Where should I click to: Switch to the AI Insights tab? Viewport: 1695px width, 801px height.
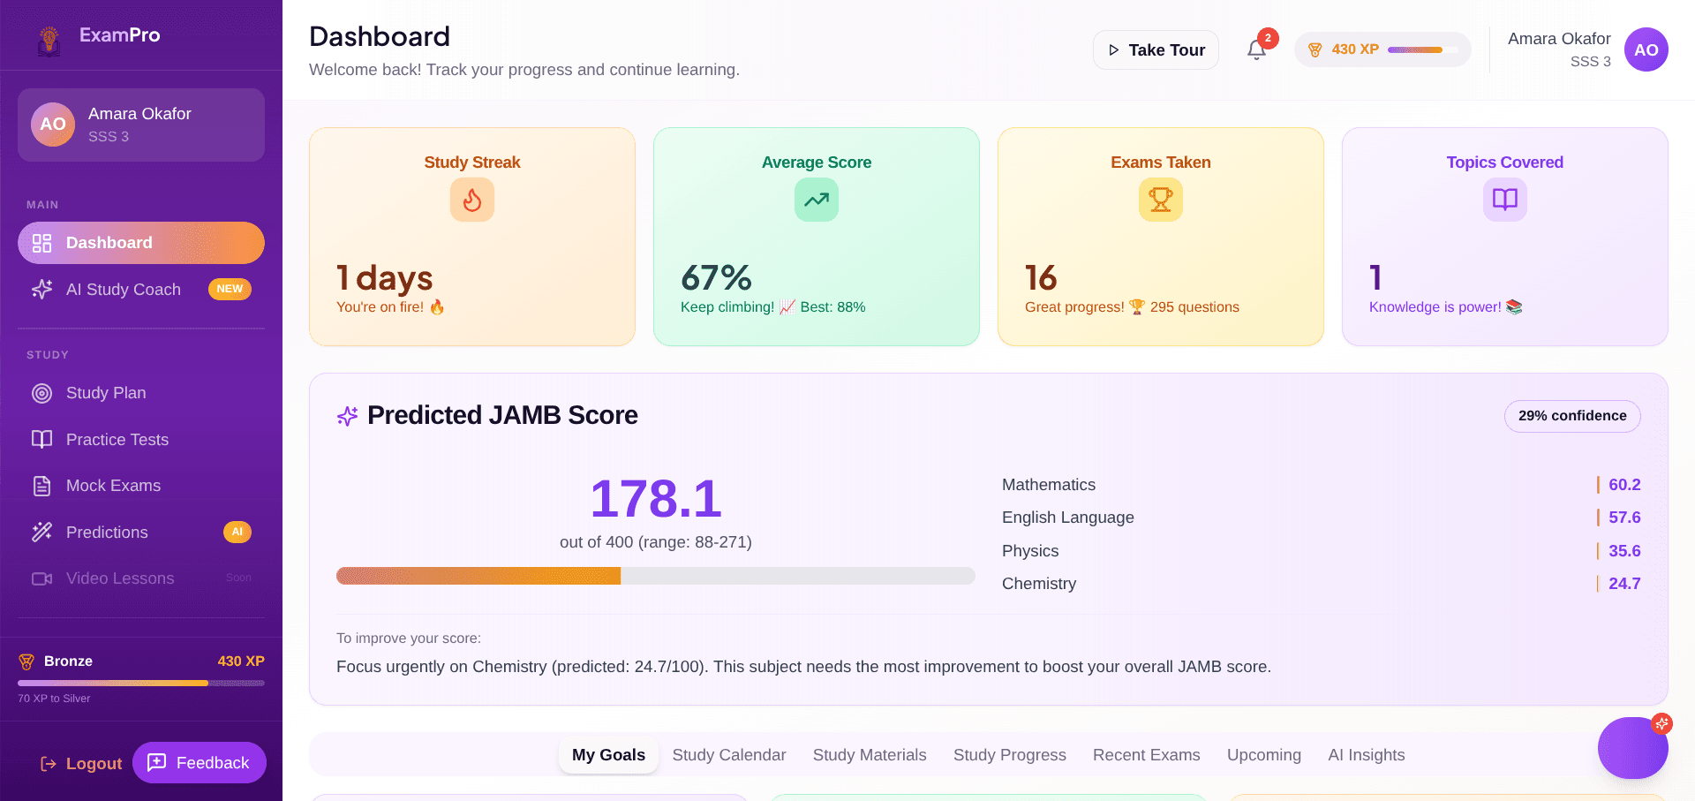pyautogui.click(x=1366, y=755)
